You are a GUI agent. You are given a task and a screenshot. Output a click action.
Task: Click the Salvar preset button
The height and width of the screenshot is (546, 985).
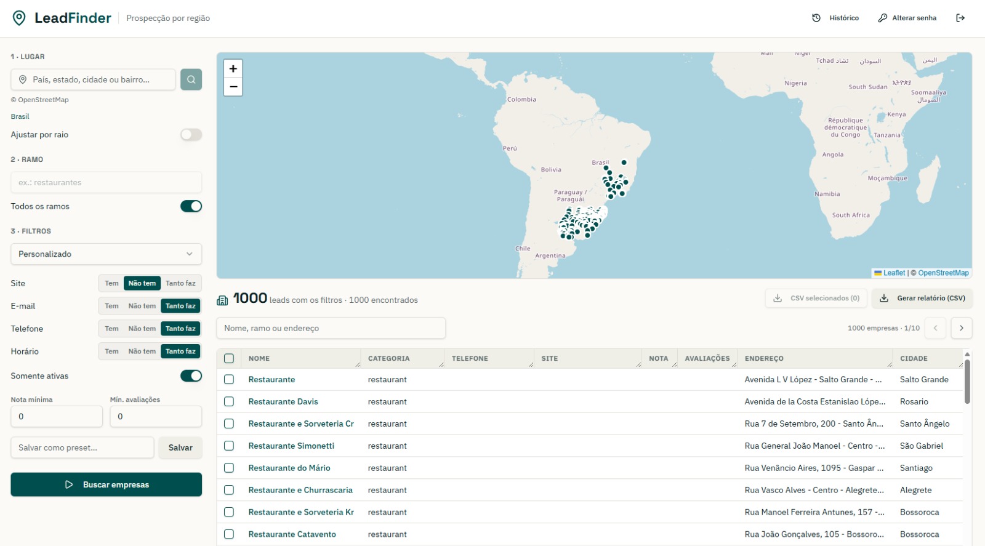coord(180,448)
